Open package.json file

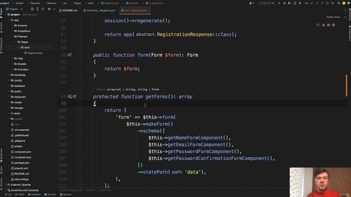click(x=20, y=163)
